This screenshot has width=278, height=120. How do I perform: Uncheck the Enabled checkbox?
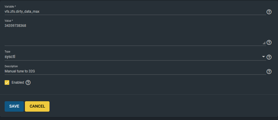[7, 82]
